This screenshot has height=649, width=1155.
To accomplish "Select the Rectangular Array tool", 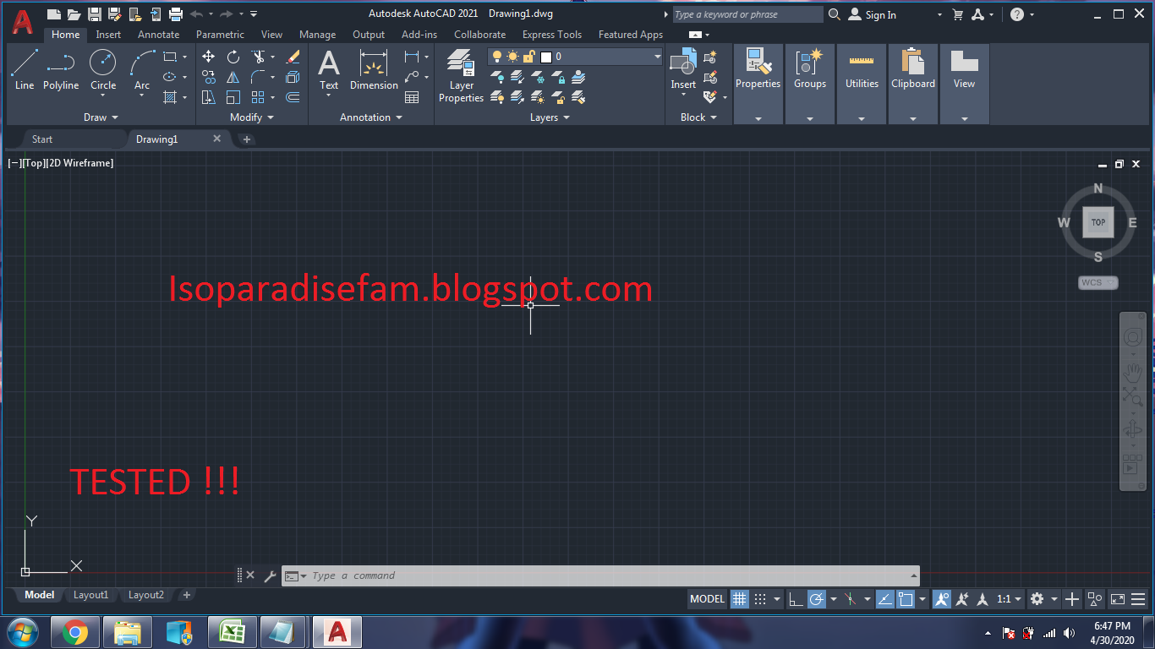I will click(258, 97).
